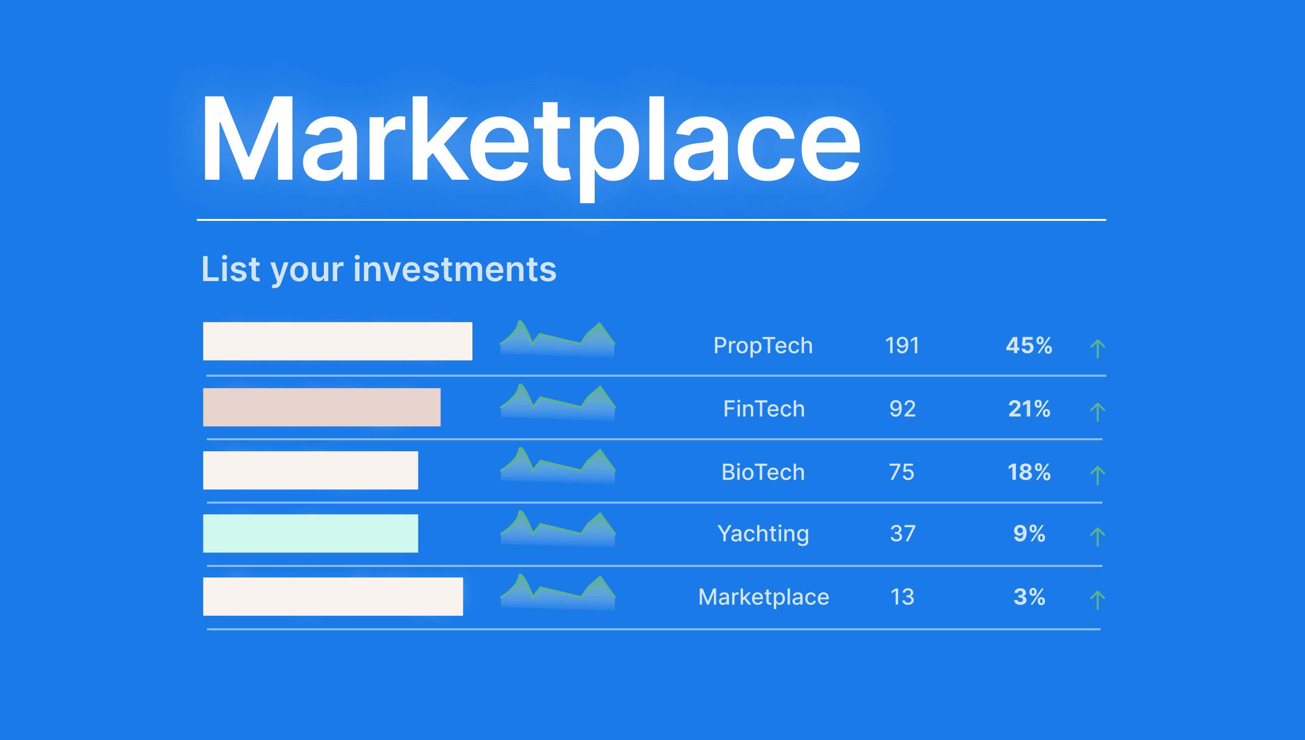Screen dimensions: 1305x740
Task: Select the FinTech row label
Action: tap(764, 409)
